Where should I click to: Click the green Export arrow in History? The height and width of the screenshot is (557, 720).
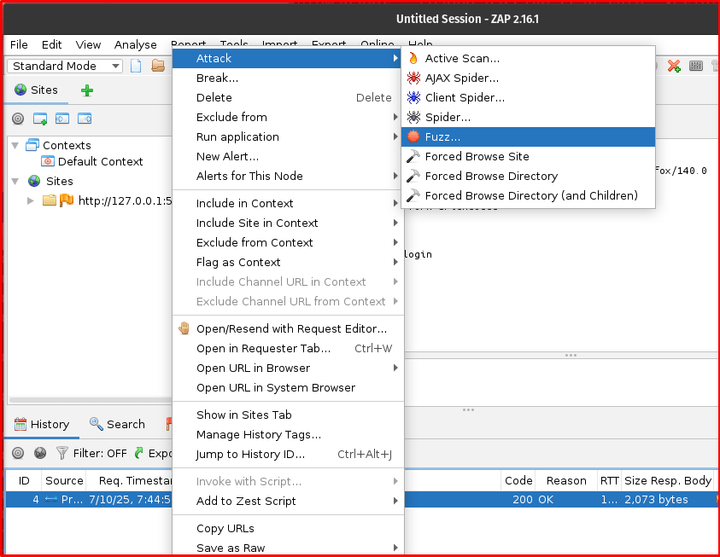pos(138,454)
